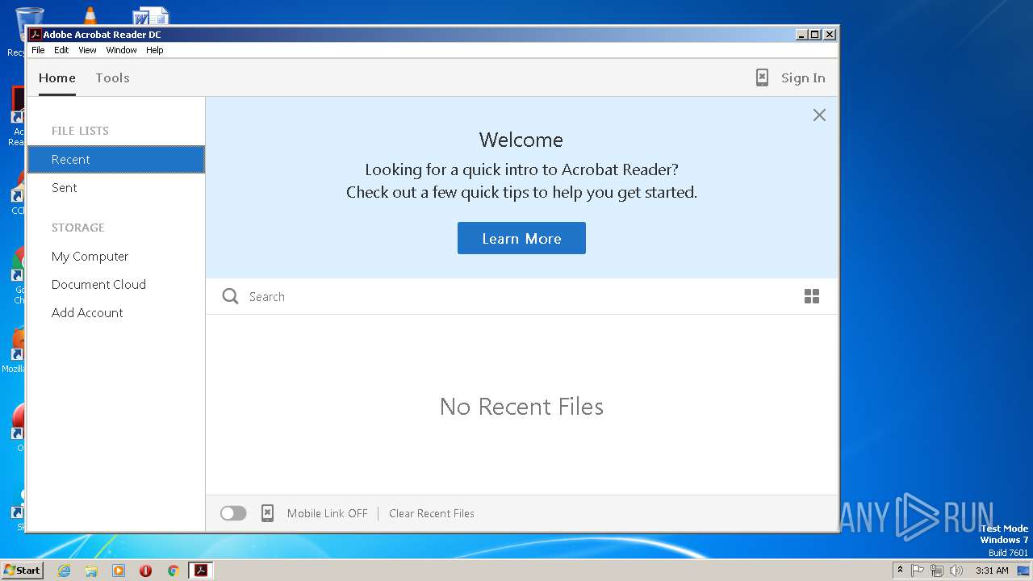
Task: Switch to thumbnail grid view
Action: (812, 296)
